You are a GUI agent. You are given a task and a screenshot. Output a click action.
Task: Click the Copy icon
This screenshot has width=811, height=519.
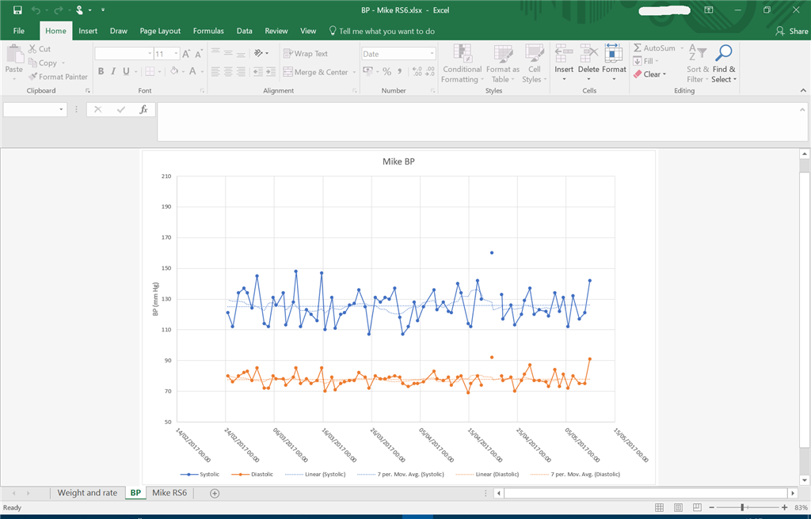click(32, 63)
